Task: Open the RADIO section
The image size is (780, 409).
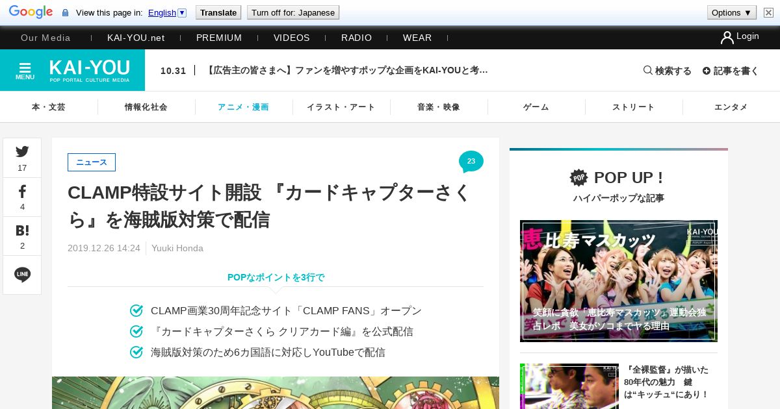Action: pos(357,38)
